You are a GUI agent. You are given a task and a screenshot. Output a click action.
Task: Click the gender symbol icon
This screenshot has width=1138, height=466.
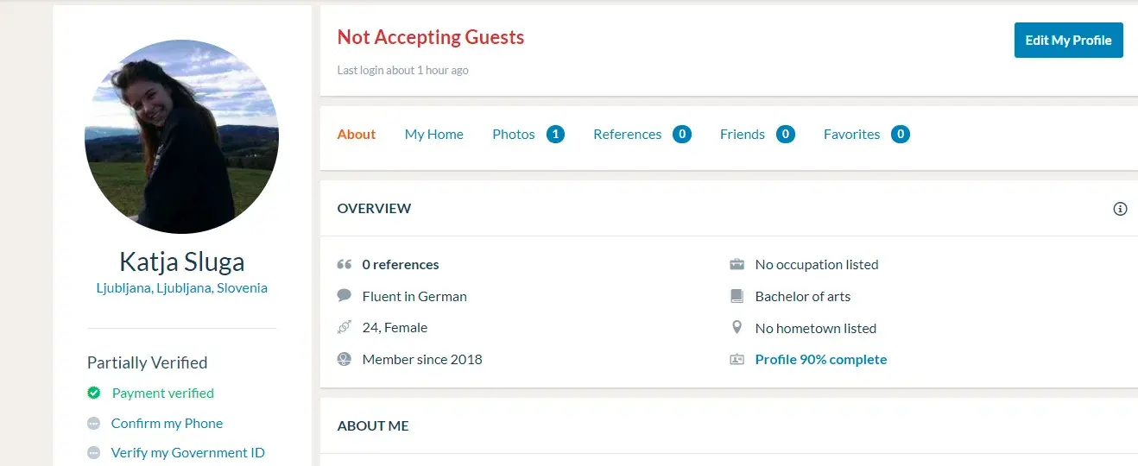point(344,328)
